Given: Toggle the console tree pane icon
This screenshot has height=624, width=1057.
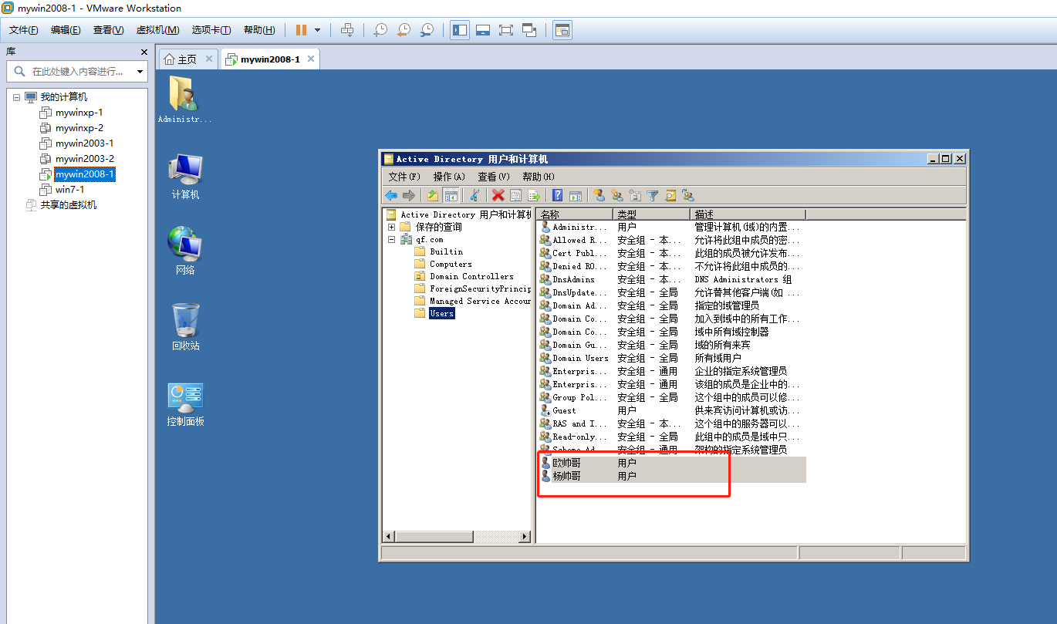Looking at the screenshot, I should click(x=451, y=195).
